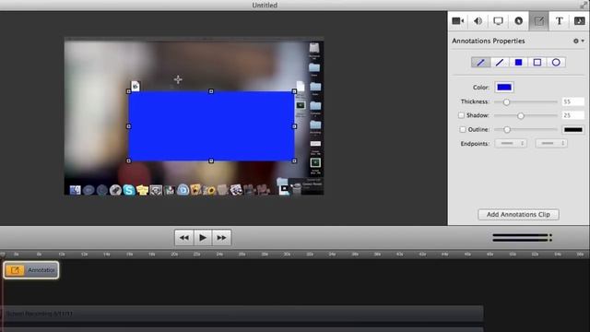Open the Audio properties tab
Image resolution: width=590 pixels, height=332 pixels.
[478, 20]
